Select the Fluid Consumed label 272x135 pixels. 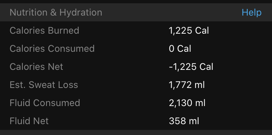(x=45, y=103)
